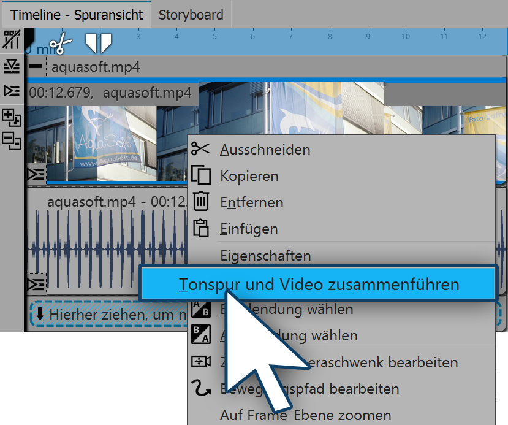Switch to the Storyboard tab
This screenshot has height=425, width=508.
pyautogui.click(x=190, y=13)
